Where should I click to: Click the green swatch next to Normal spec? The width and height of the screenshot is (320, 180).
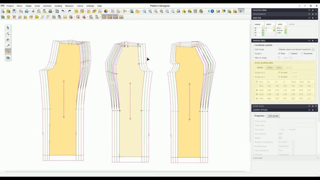pos(285,30)
